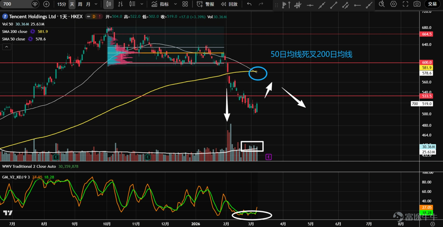
Task: Select the ray drawing tool
Action: 369,5
